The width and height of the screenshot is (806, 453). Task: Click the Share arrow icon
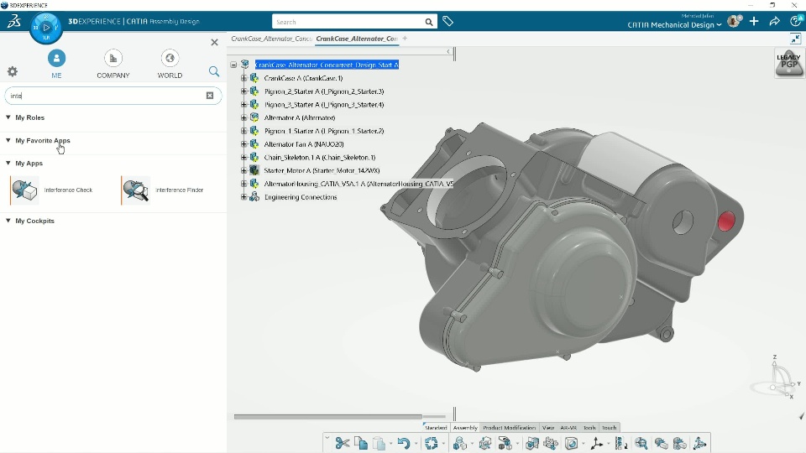pos(775,22)
